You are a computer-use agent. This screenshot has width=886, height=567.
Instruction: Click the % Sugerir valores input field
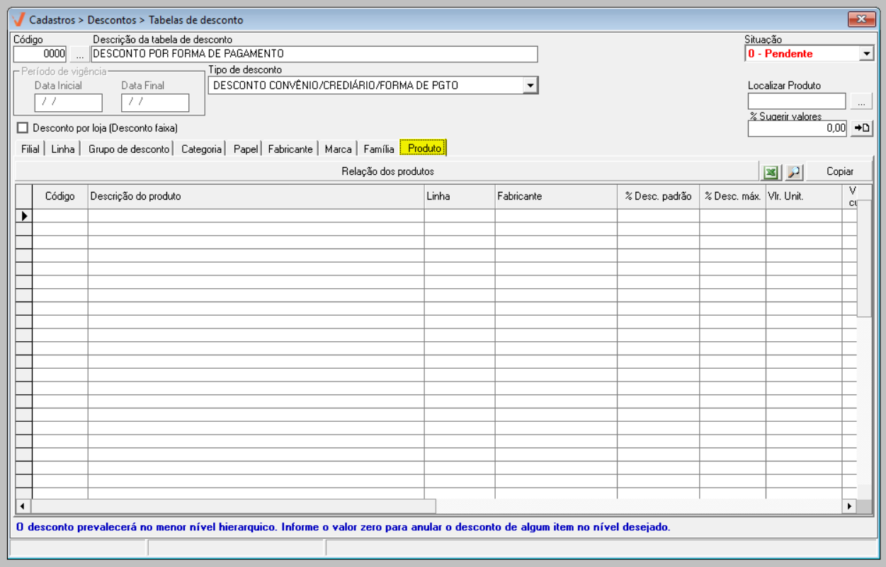pos(796,128)
